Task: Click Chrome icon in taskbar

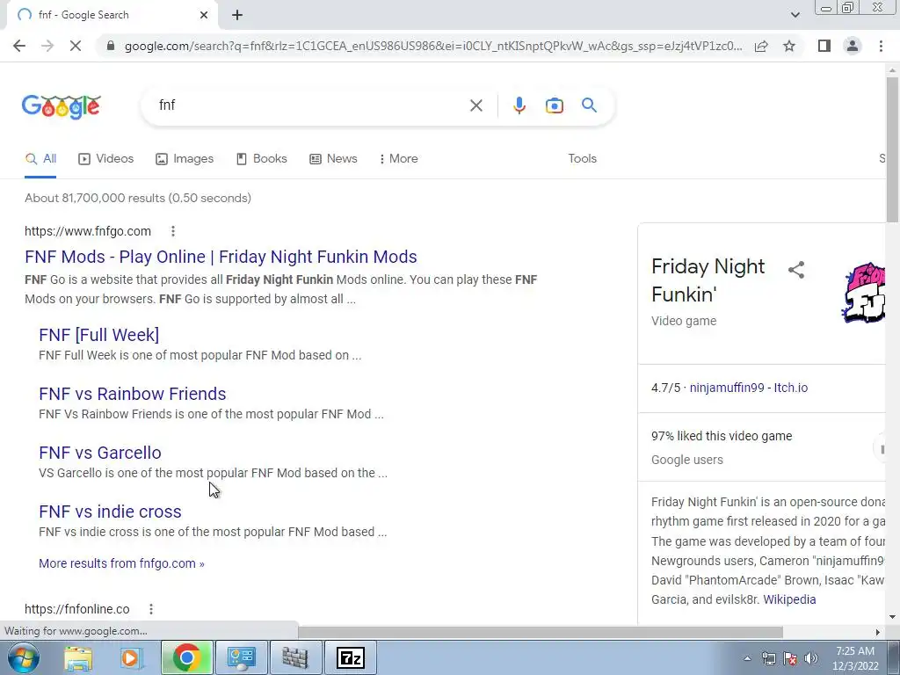Action: click(186, 657)
